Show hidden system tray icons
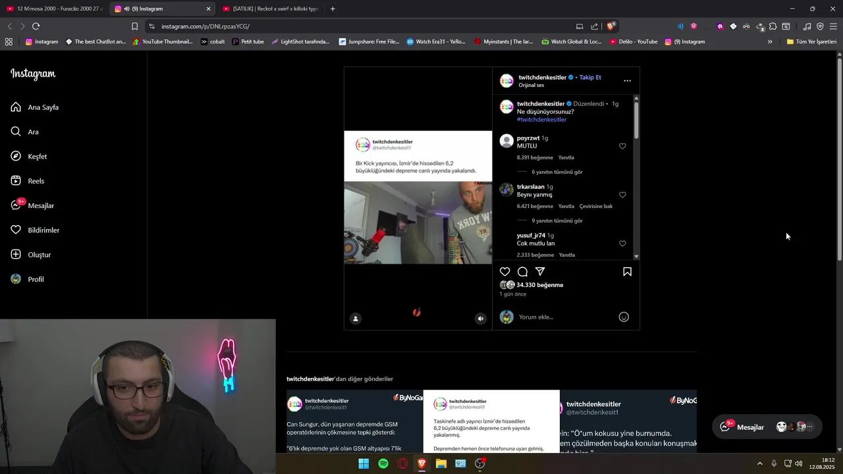Viewport: 843px width, 474px height. [759, 463]
